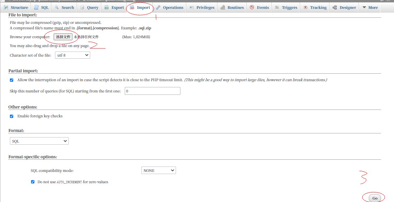Open the character set utf-8 dropdown
Screen dimensions: 394x202
coord(72,55)
